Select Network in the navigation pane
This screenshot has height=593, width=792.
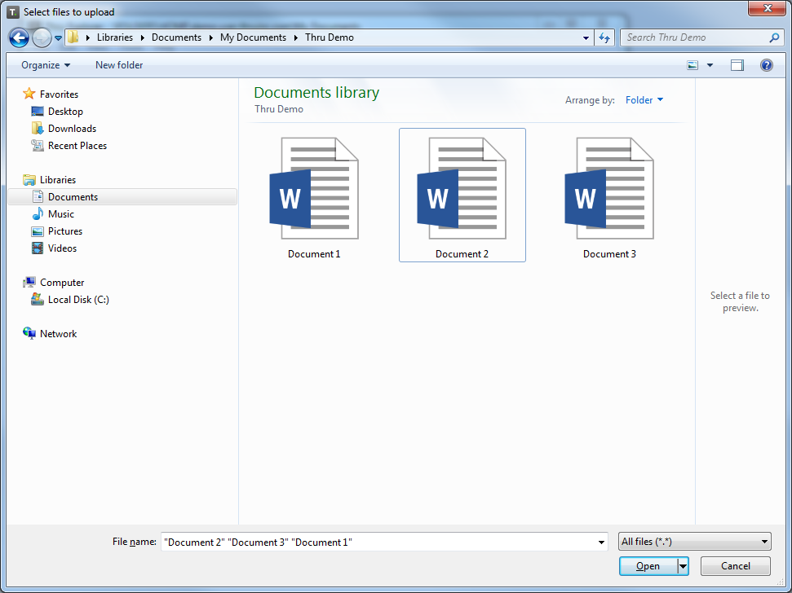coord(59,334)
